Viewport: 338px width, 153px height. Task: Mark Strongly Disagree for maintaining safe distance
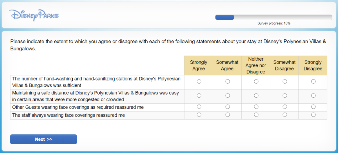point(313,95)
